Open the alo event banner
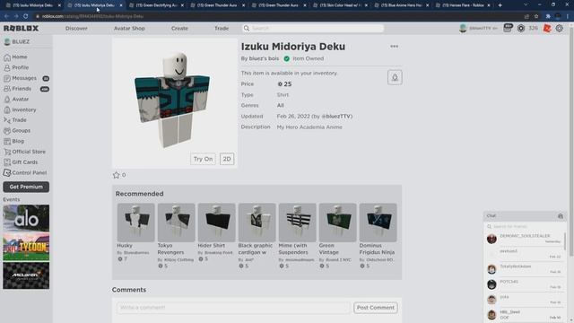Viewport: 574px width, 323px height. [26, 218]
